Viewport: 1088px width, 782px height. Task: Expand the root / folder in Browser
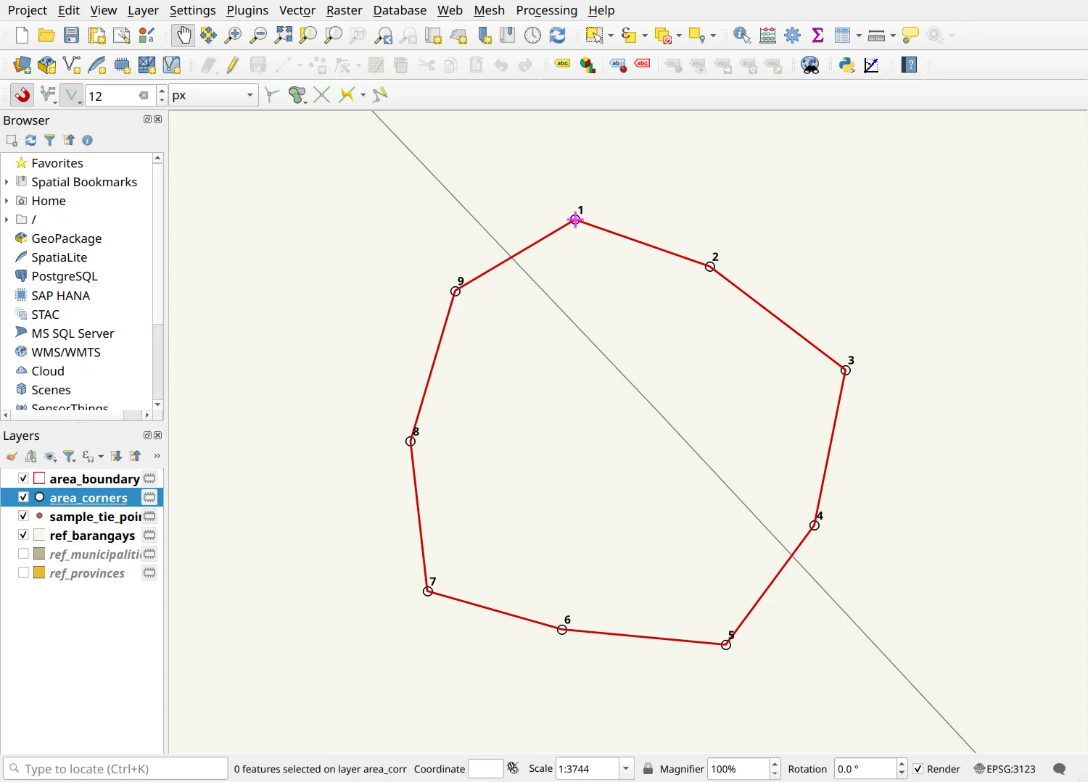point(7,220)
